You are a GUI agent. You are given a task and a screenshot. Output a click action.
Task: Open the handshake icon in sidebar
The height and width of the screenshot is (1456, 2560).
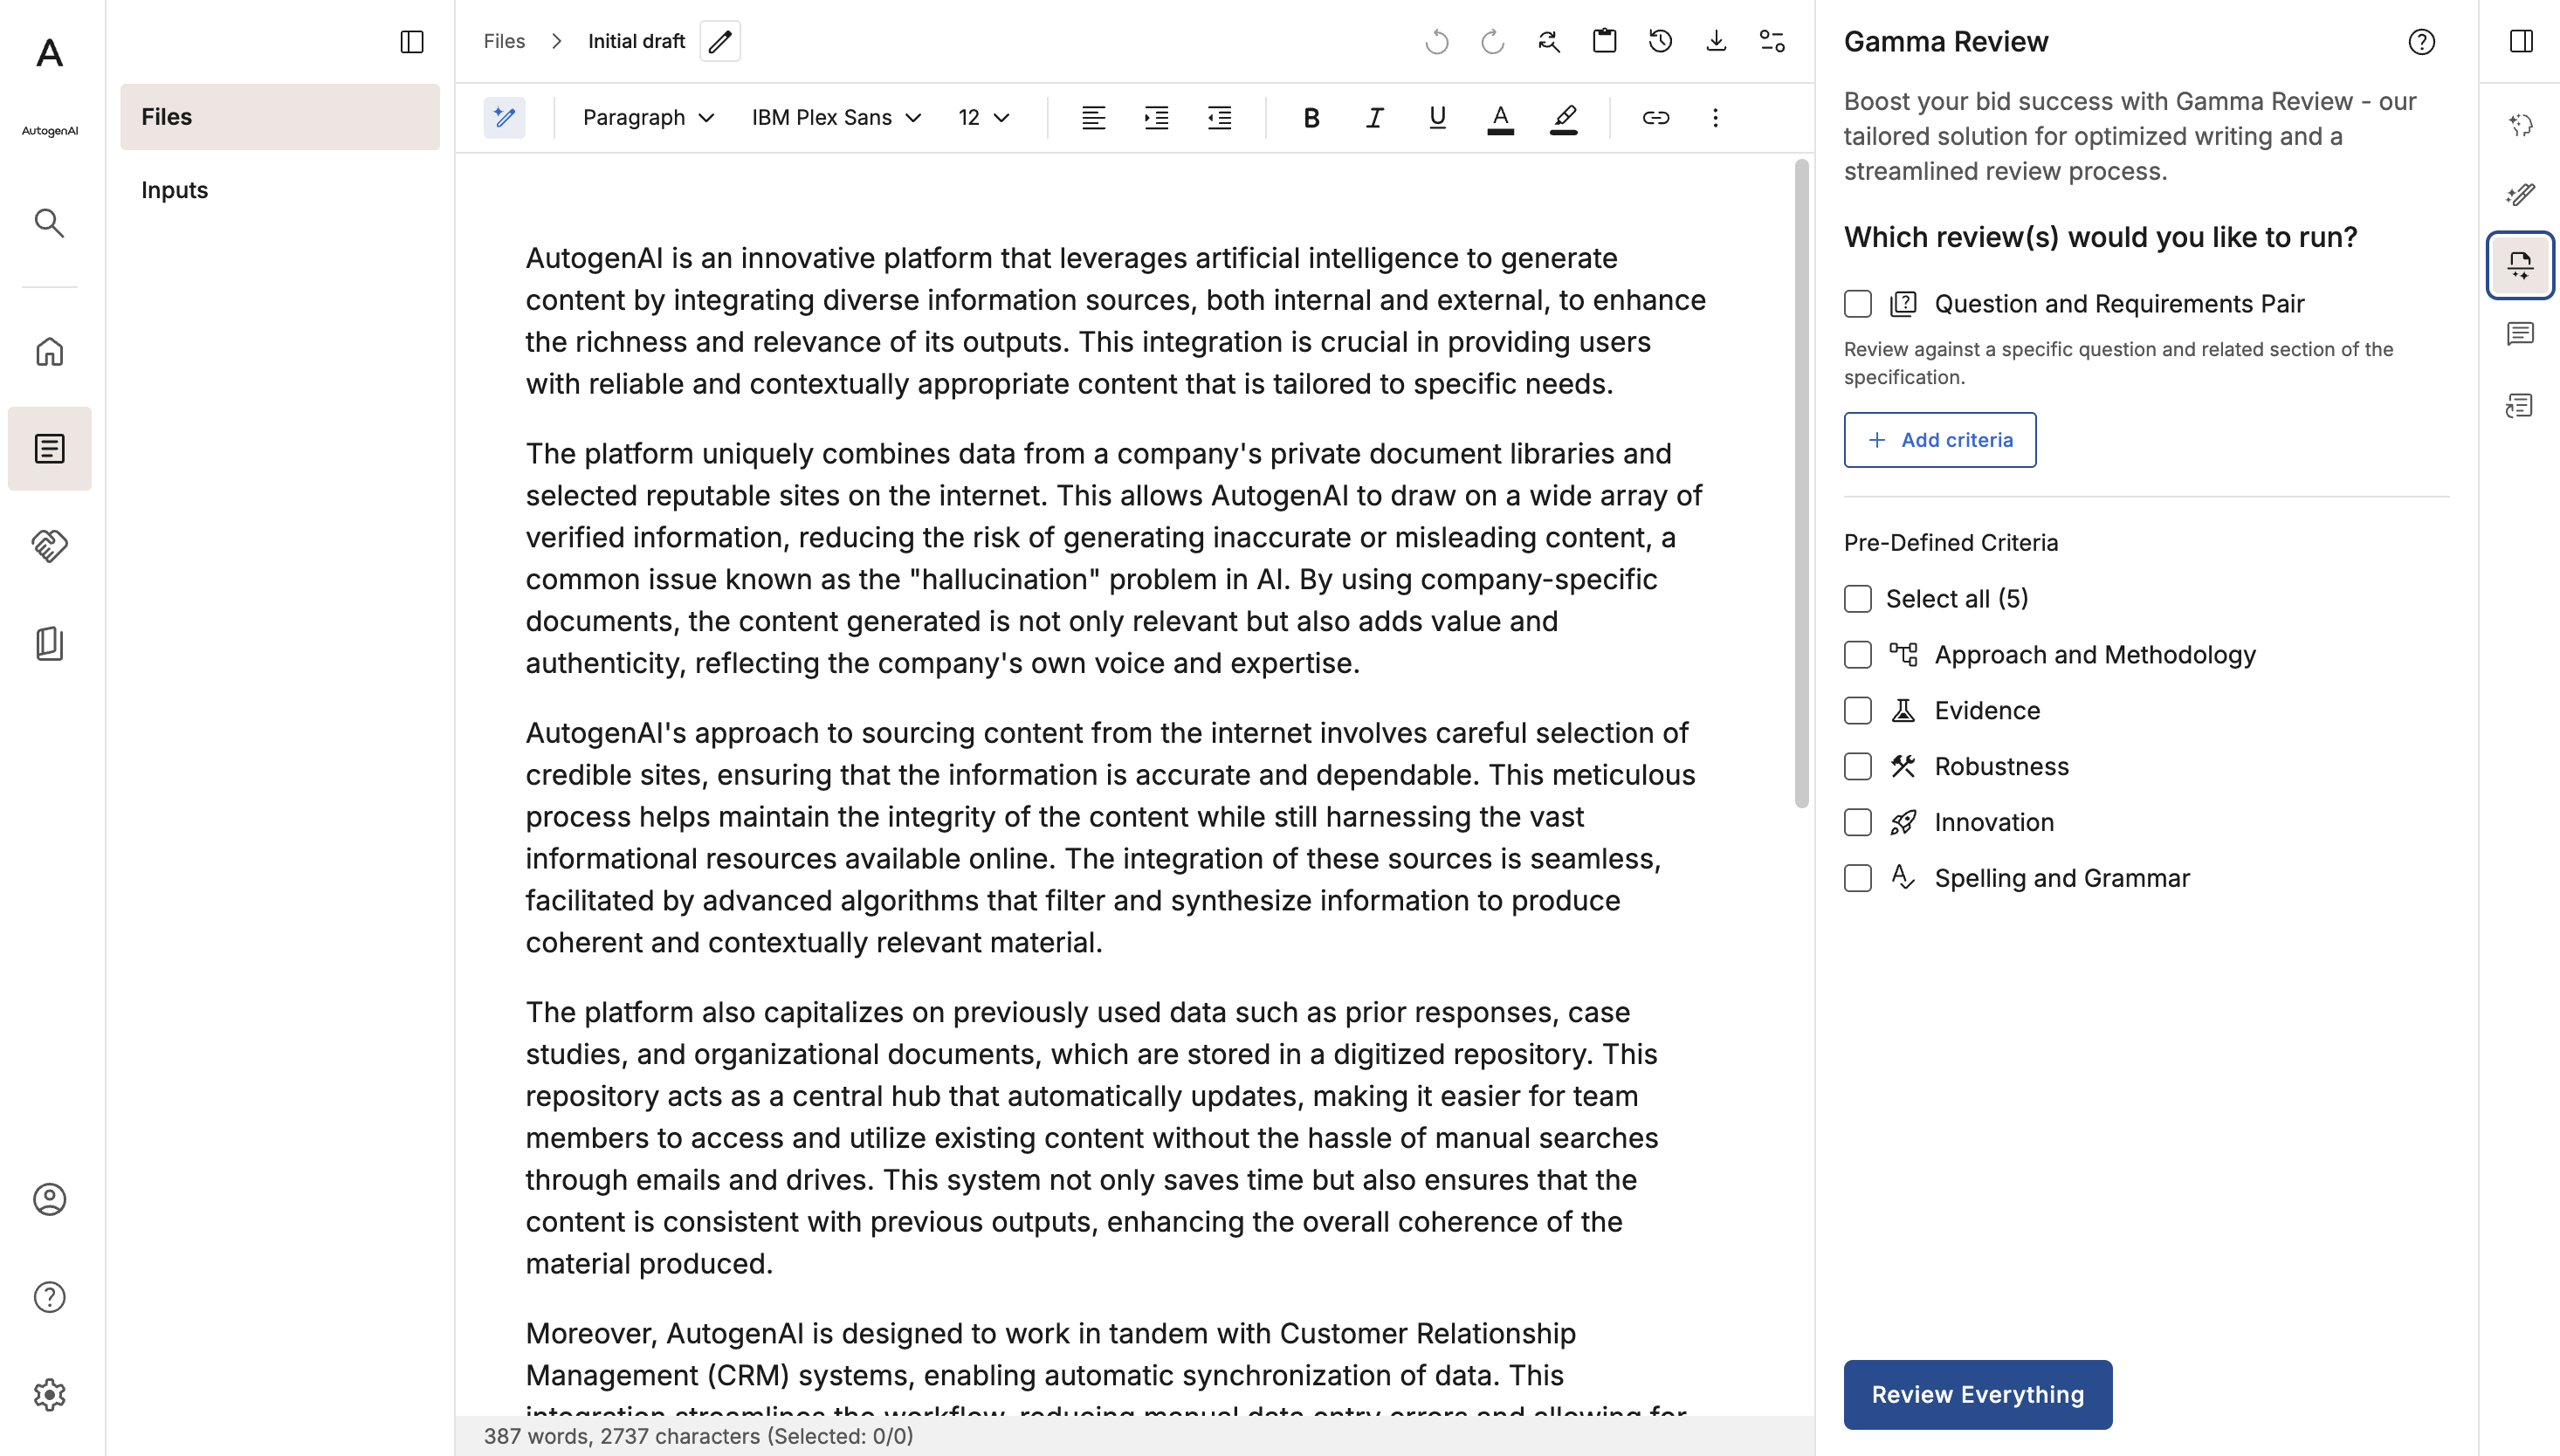(x=49, y=546)
